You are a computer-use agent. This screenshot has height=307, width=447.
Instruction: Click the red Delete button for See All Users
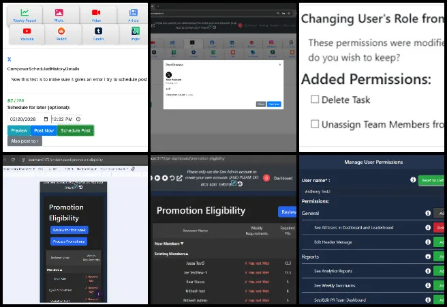(x=439, y=227)
